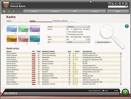This screenshot has height=99, width=131.
Task: Open the Dział medyczny green tile
Action: point(23,29)
